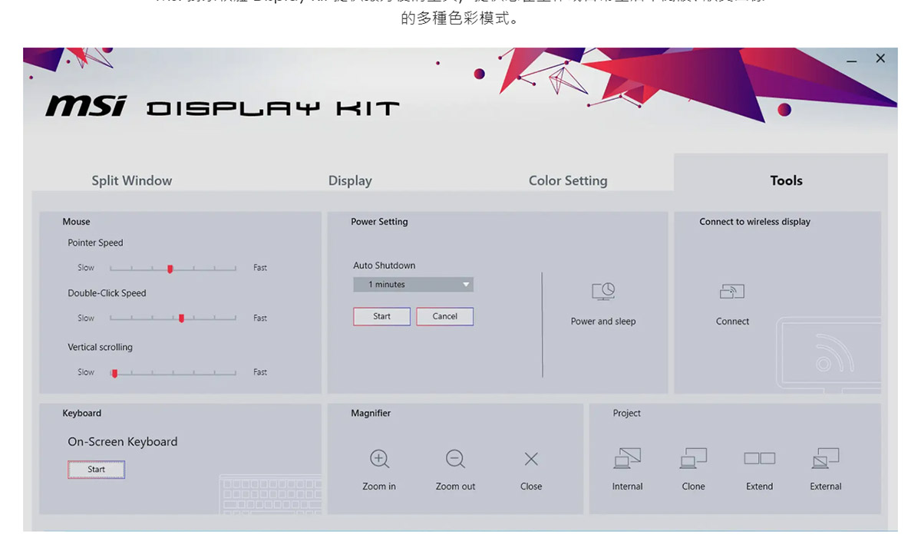Viewport: 921px width, 551px height.
Task: Click the Pointer Speed slider handle
Action: (170, 269)
